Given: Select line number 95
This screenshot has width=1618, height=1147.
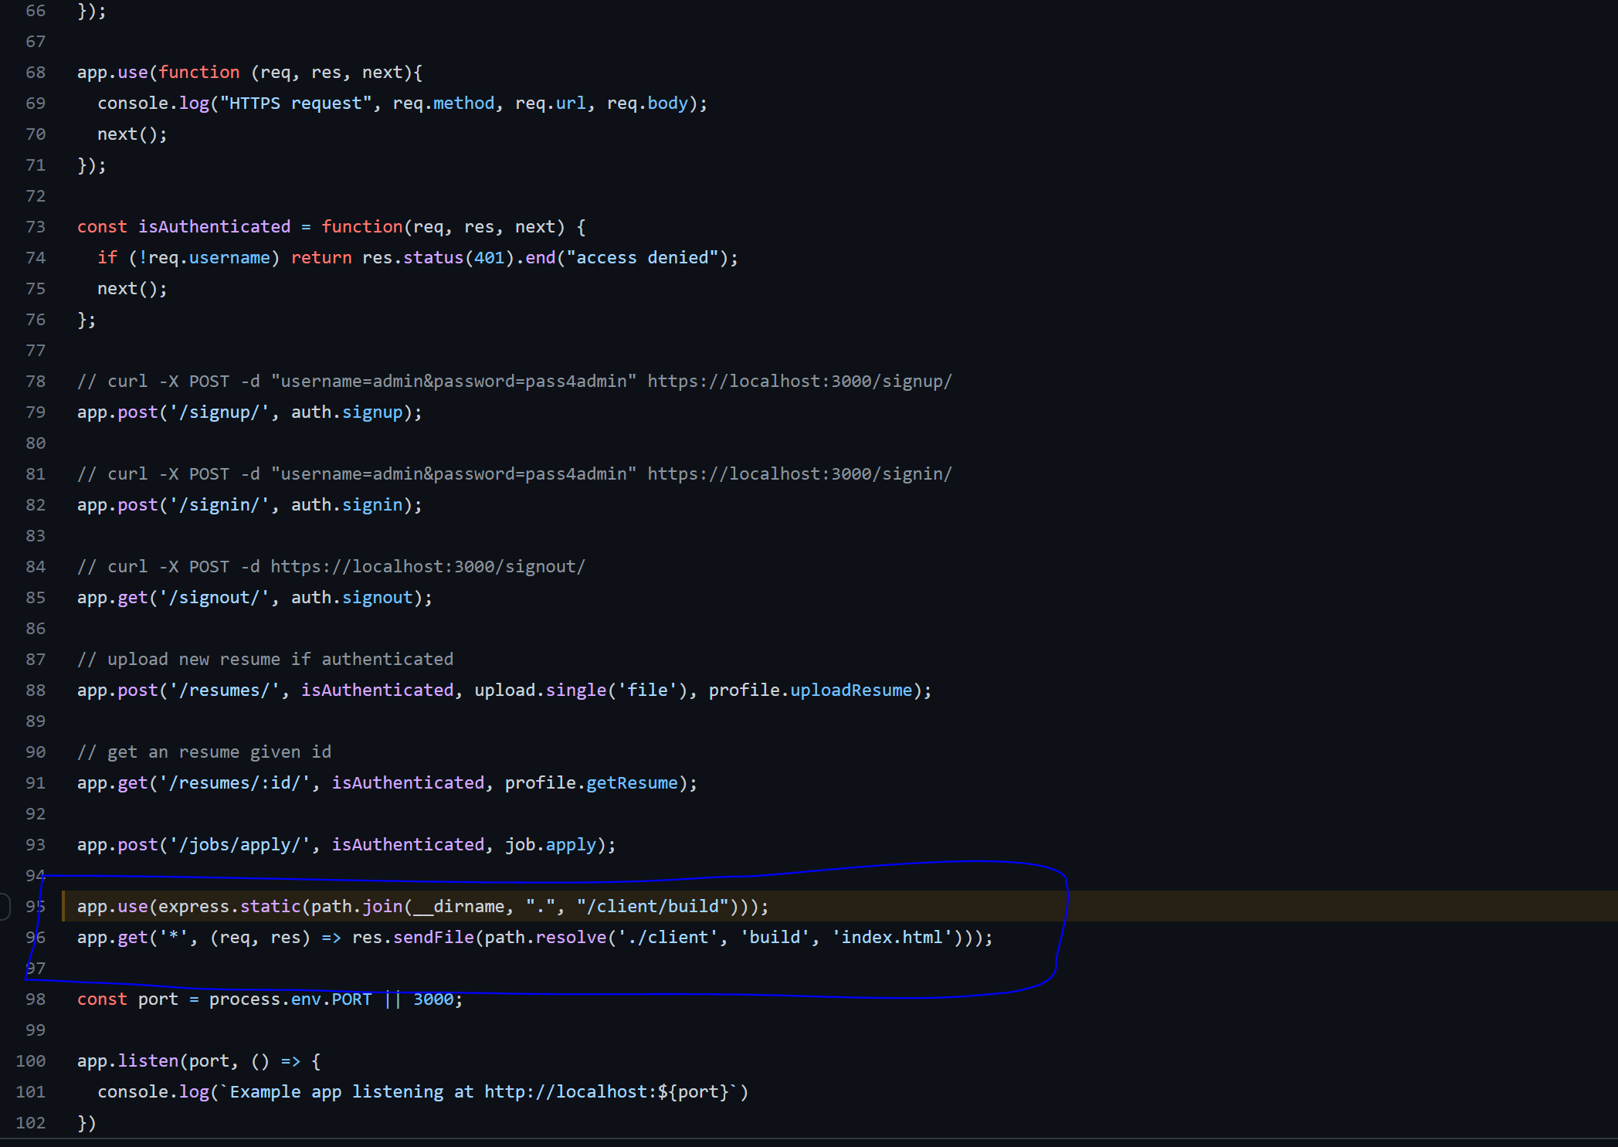Looking at the screenshot, I should [x=36, y=907].
